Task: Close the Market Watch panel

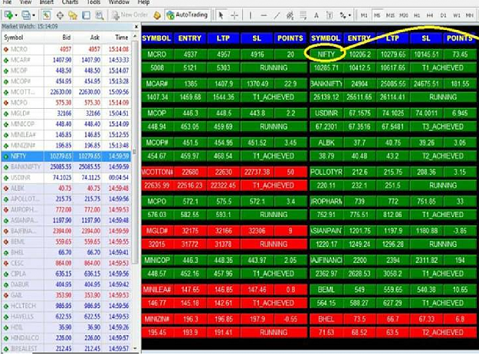Action: point(136,27)
